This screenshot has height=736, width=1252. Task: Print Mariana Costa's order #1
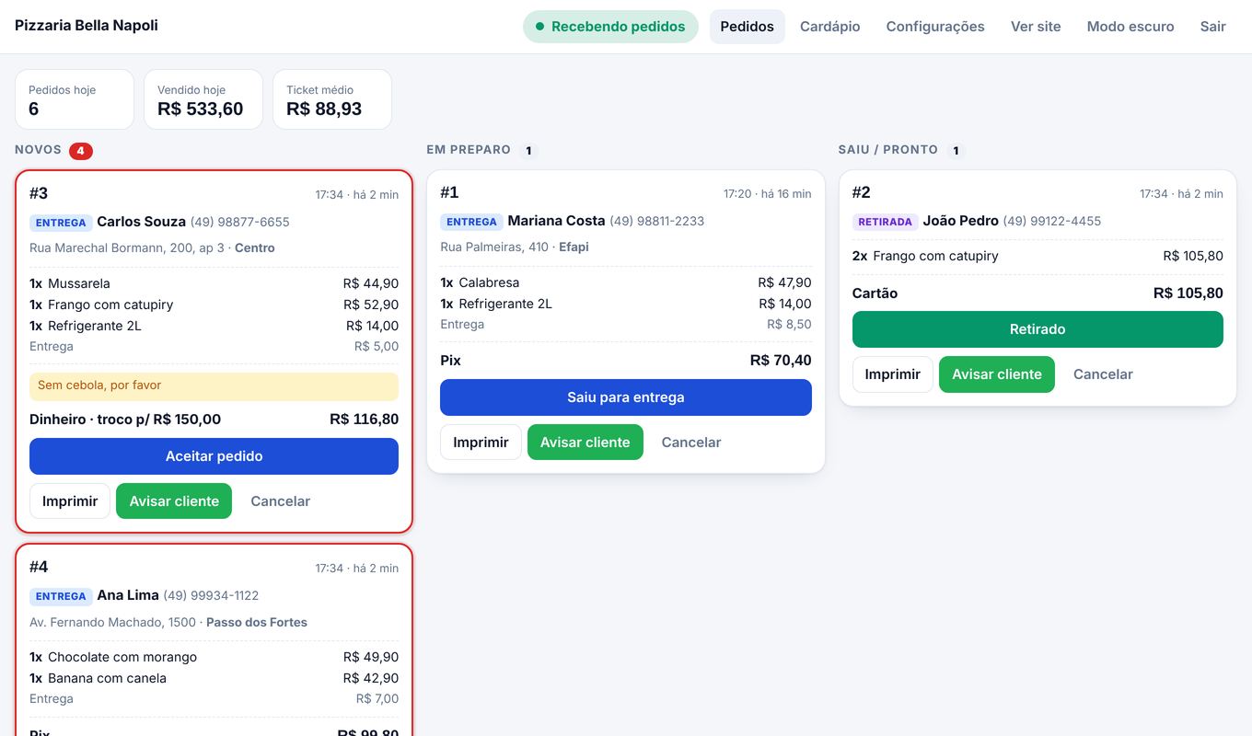481,443
